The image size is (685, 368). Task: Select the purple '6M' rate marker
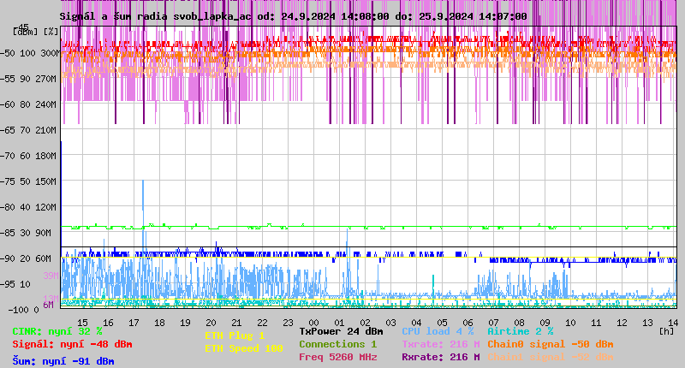click(49, 305)
